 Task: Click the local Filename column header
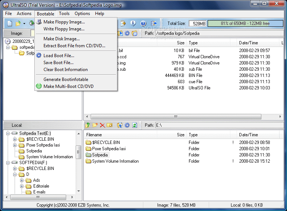120,135
